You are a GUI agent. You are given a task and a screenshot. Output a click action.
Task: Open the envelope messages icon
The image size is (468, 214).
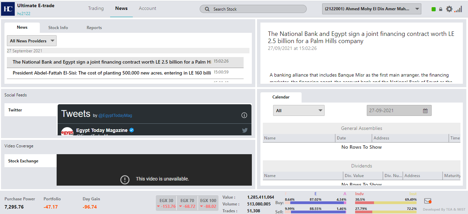click(x=428, y=201)
